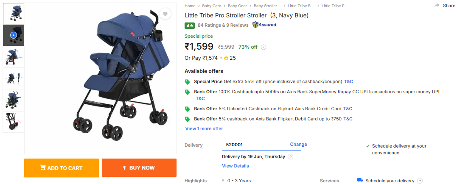Viewport: 457px width, 184px height.
Task: Select the first stroller thumbnail image
Action: pyautogui.click(x=14, y=14)
